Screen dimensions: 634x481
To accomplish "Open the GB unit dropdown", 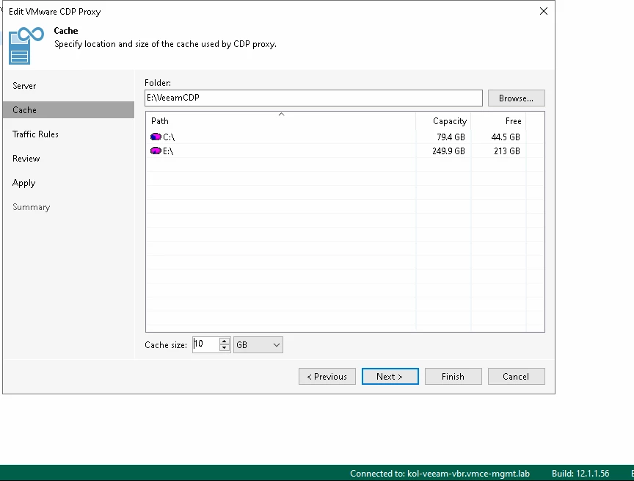I will pyautogui.click(x=258, y=345).
